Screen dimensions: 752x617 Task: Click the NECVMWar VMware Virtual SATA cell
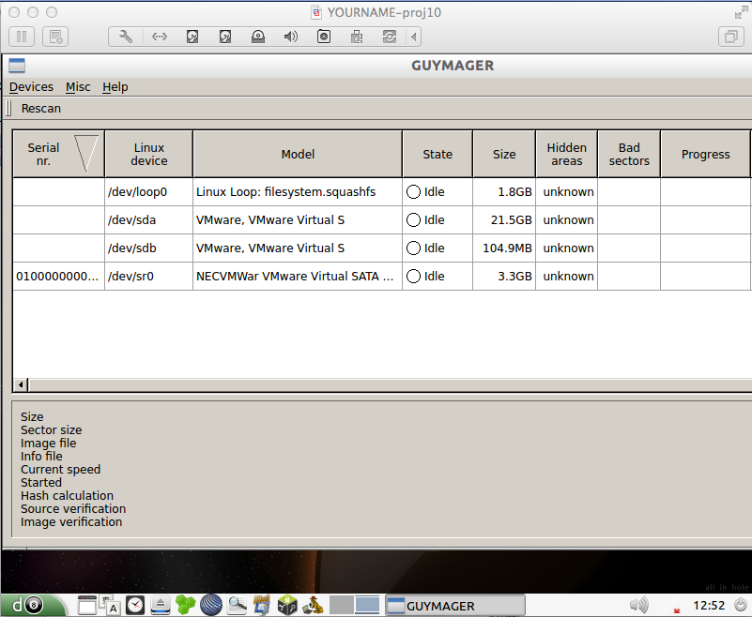pyautogui.click(x=298, y=277)
